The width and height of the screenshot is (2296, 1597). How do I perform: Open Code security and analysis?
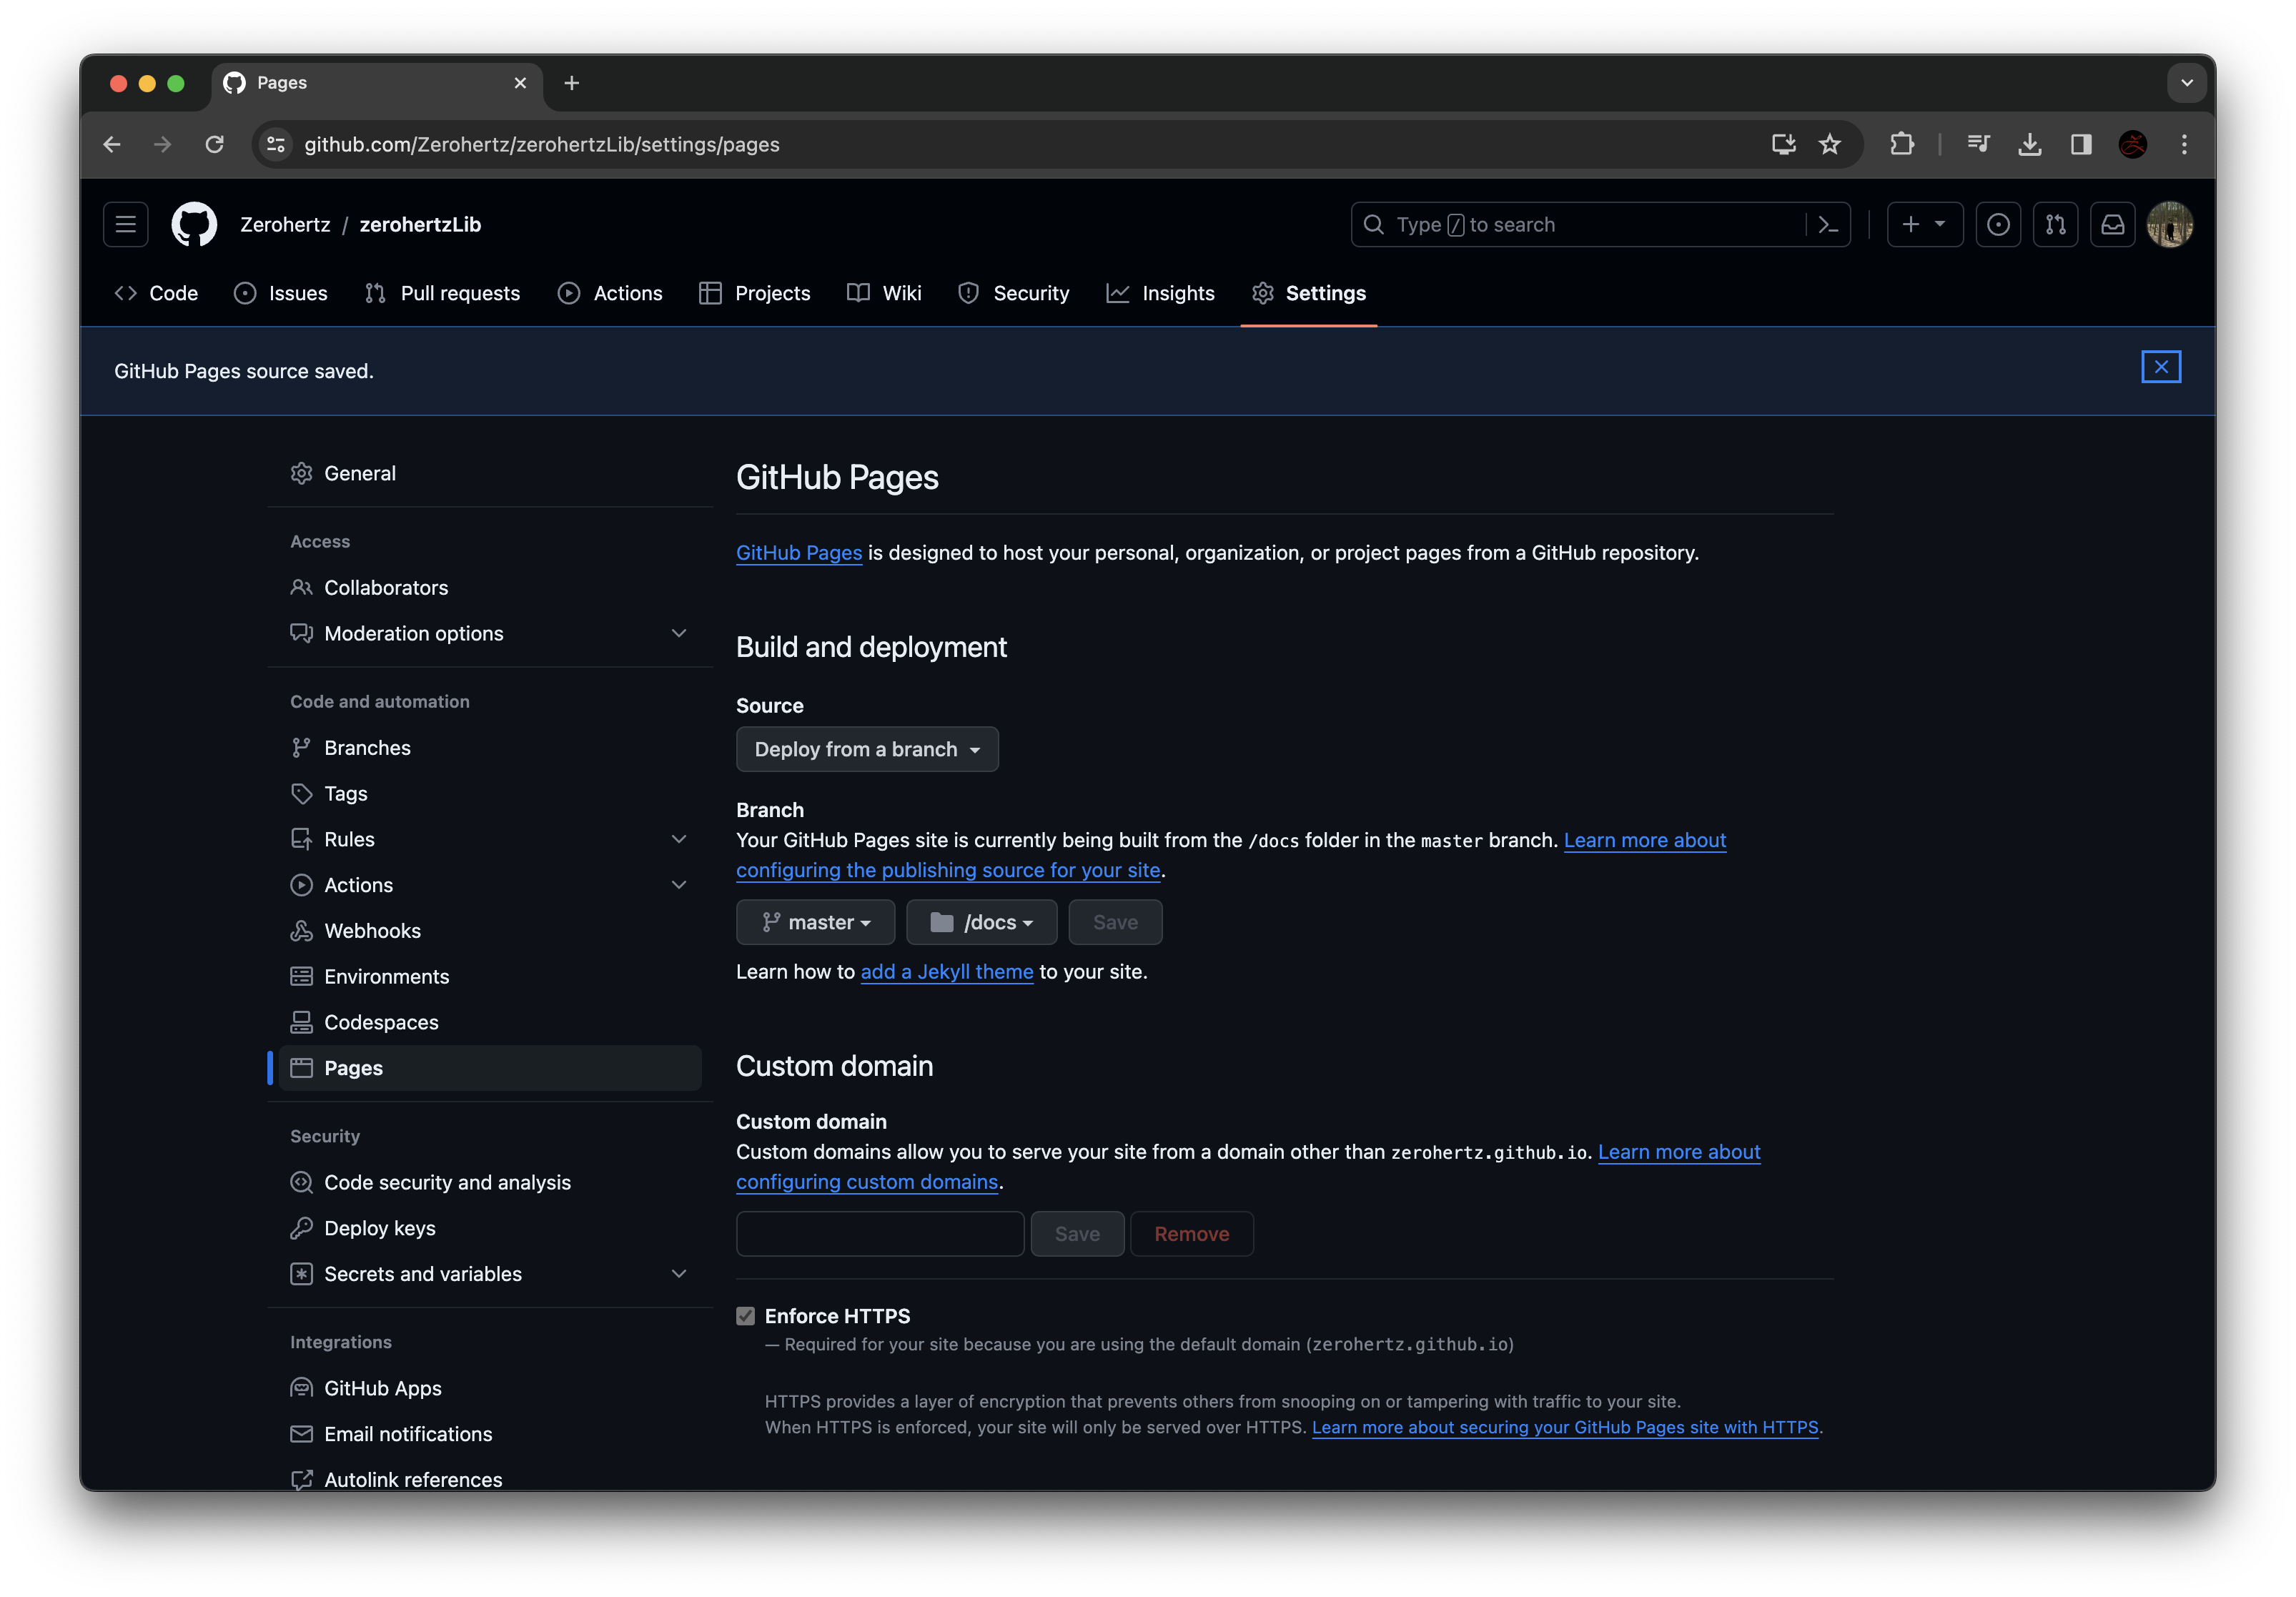490,1182
